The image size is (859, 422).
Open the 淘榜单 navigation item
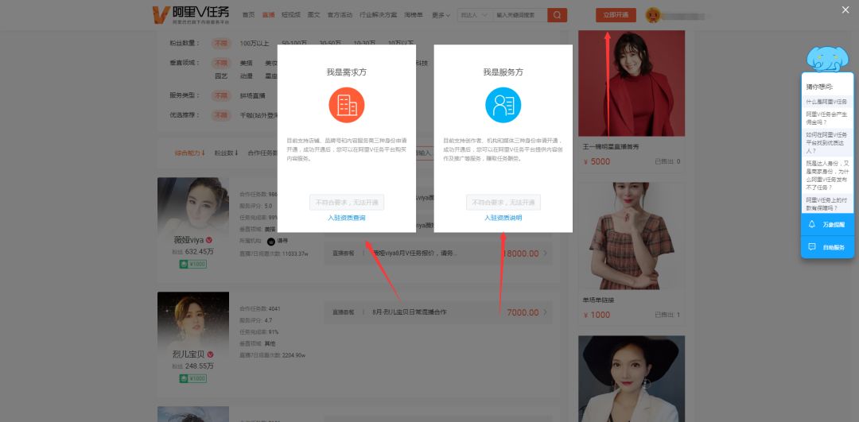click(x=414, y=15)
